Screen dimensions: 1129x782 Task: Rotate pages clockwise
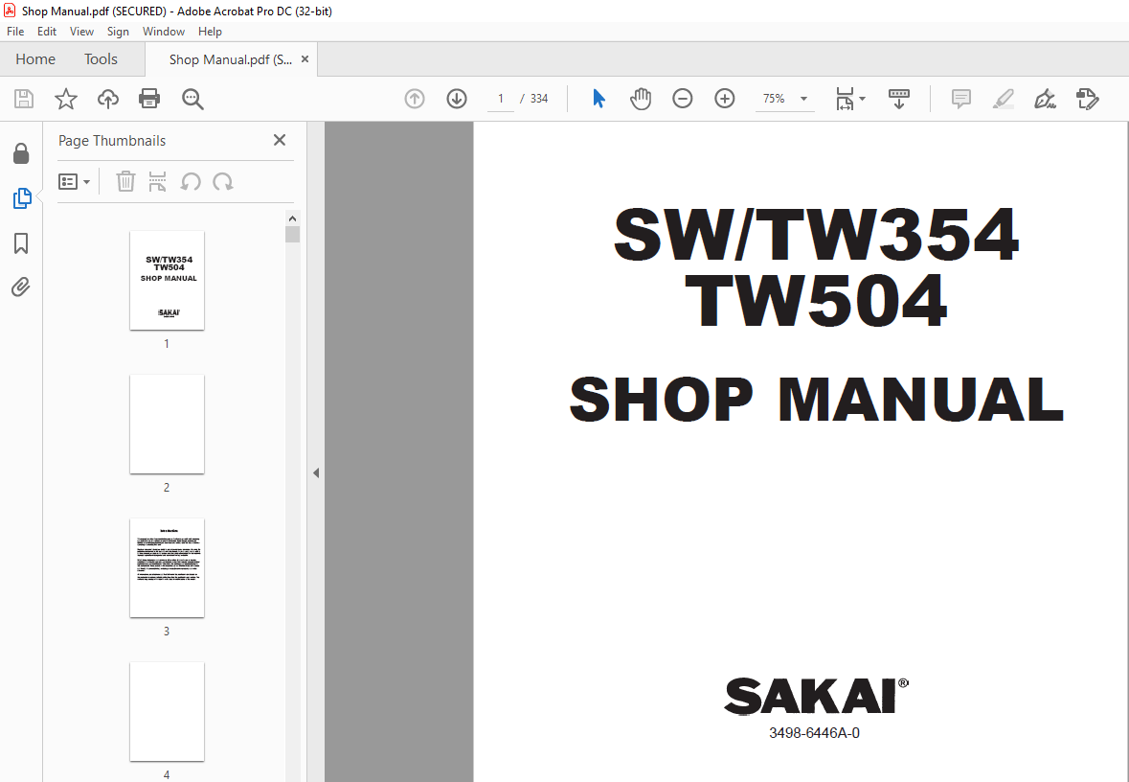click(223, 182)
